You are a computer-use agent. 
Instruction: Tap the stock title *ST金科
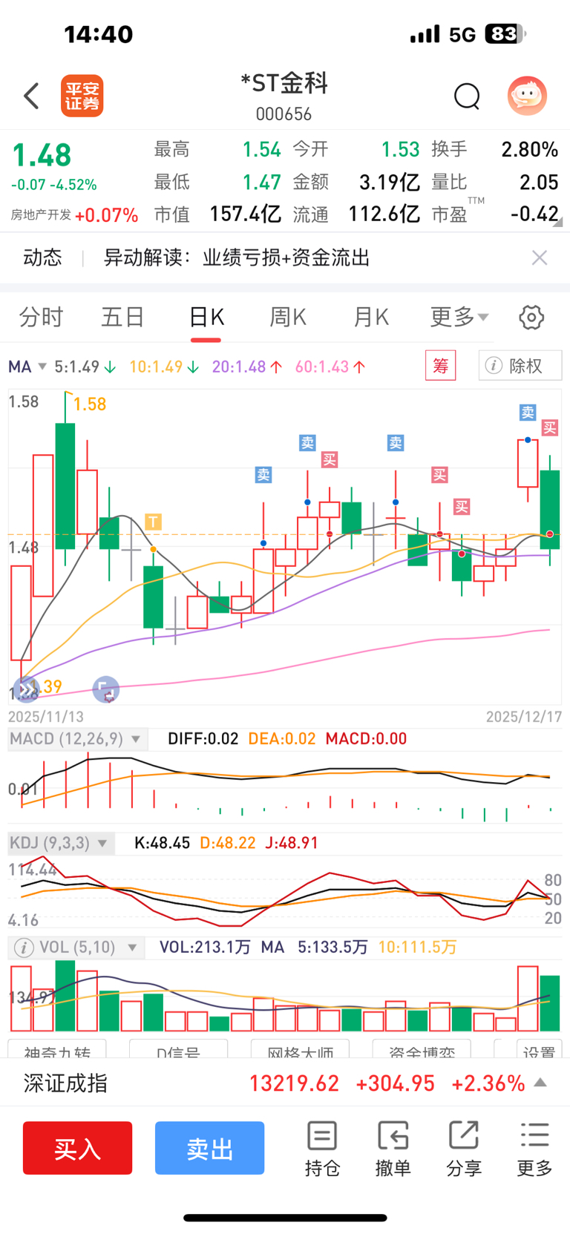[x=284, y=83]
